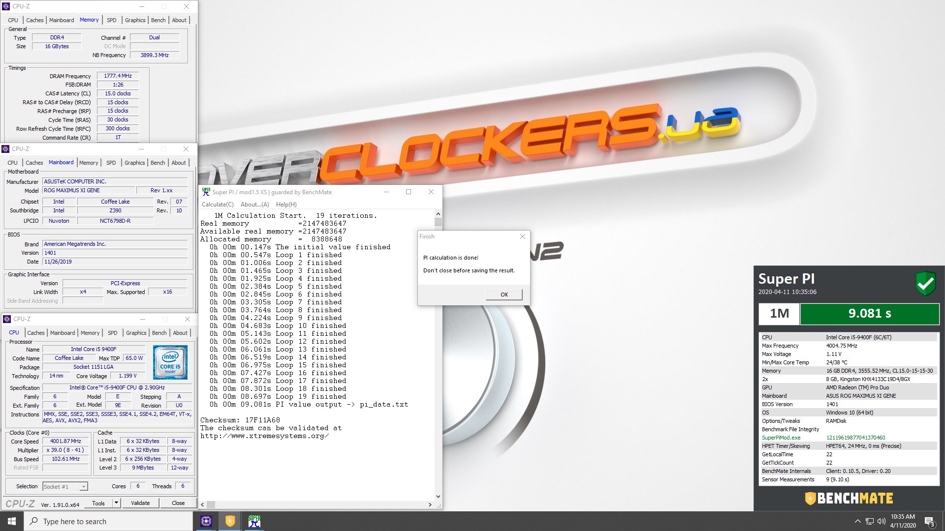Switch to SPD tab in top CPU-Z window
The width and height of the screenshot is (945, 531).
(x=112, y=20)
